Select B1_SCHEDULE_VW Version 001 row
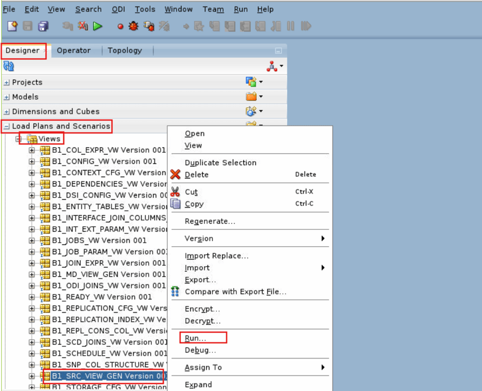The width and height of the screenshot is (482, 391). 109,353
